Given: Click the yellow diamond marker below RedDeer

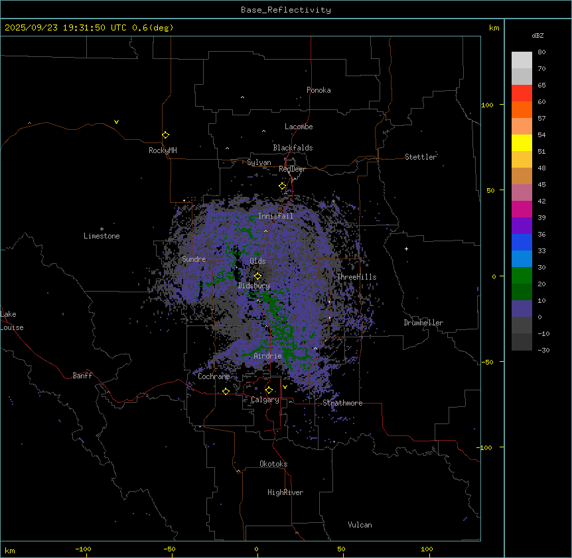Looking at the screenshot, I should (282, 186).
